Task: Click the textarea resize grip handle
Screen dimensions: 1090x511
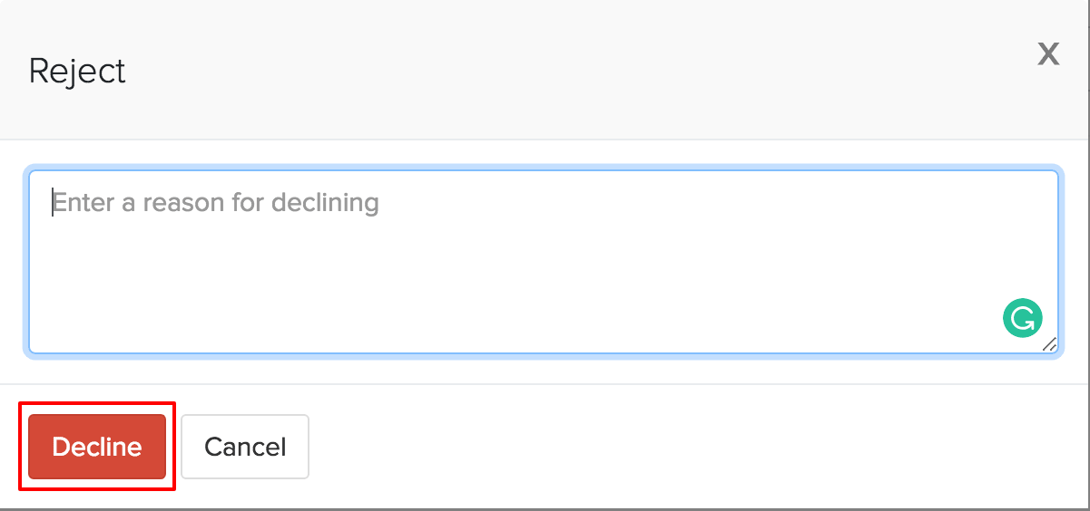Action: tap(1050, 344)
